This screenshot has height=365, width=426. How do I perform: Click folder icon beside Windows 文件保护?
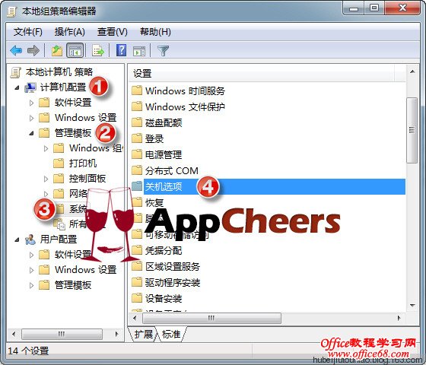137,106
